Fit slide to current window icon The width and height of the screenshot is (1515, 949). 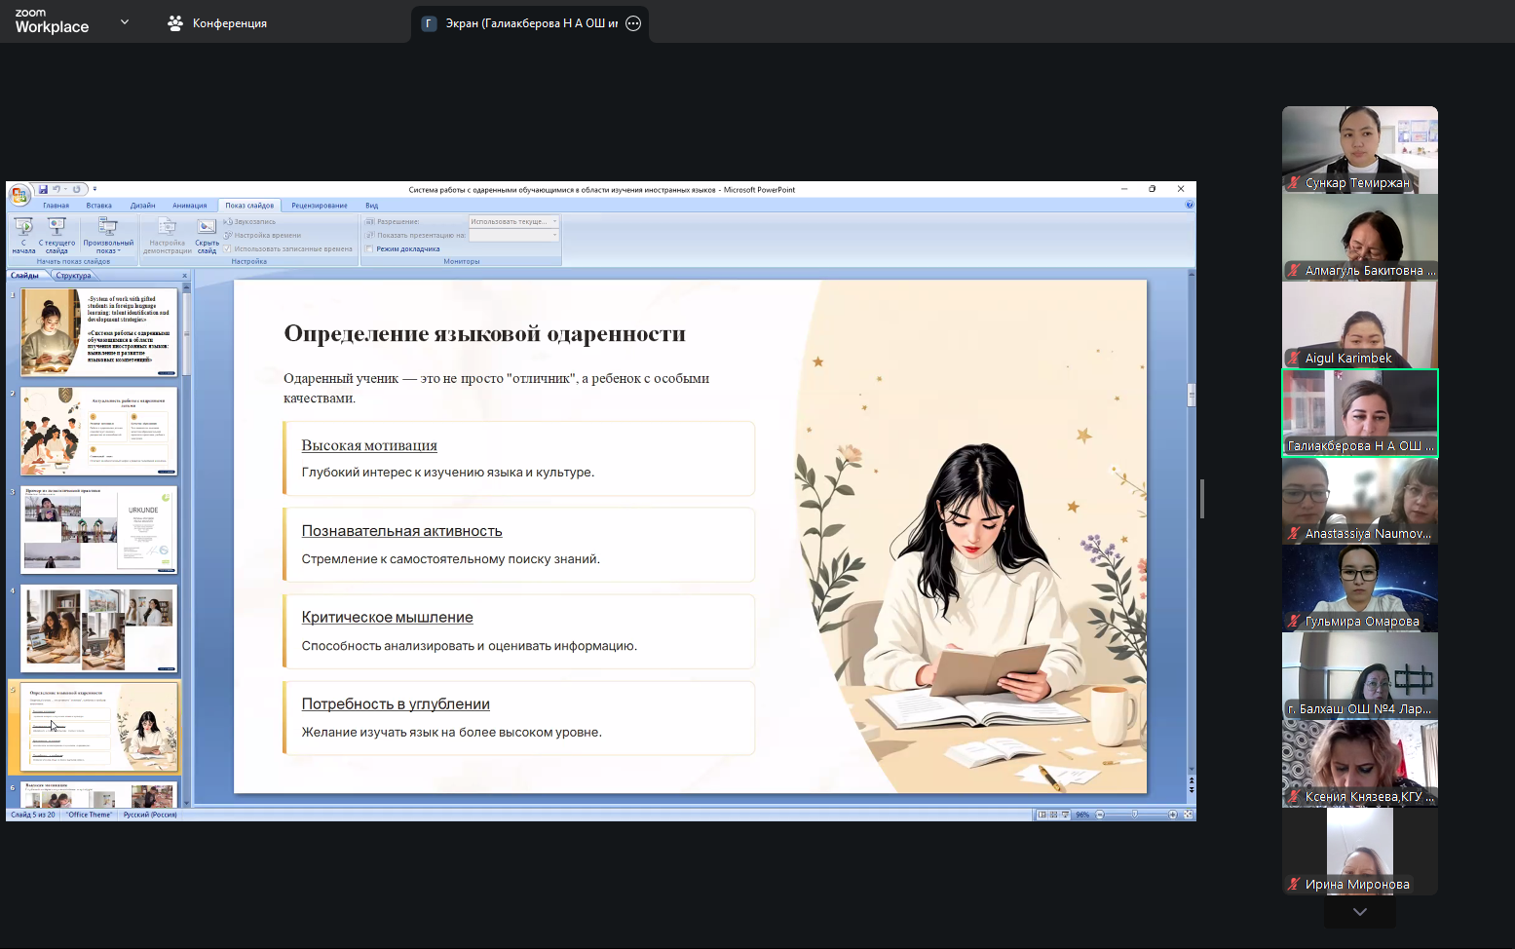(x=1188, y=815)
